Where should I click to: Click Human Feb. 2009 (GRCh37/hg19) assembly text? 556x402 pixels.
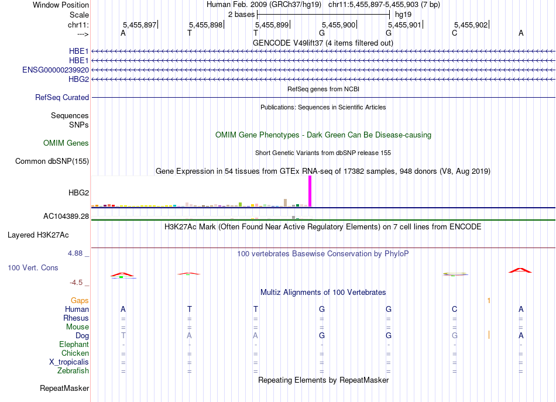264,5
